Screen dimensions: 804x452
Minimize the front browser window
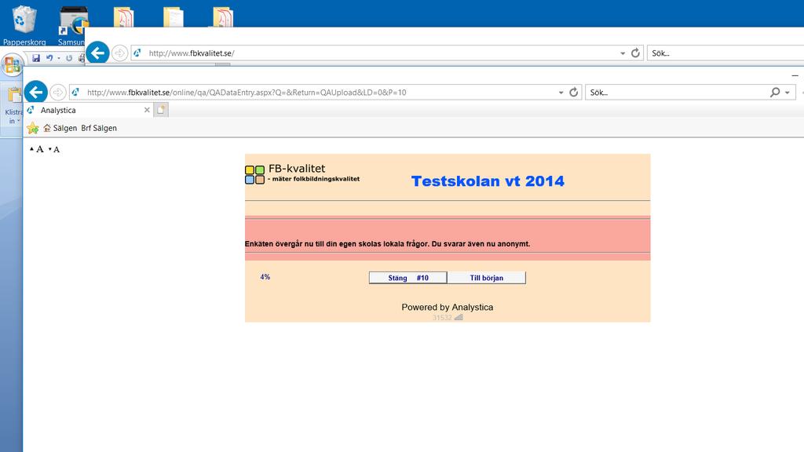click(x=795, y=75)
